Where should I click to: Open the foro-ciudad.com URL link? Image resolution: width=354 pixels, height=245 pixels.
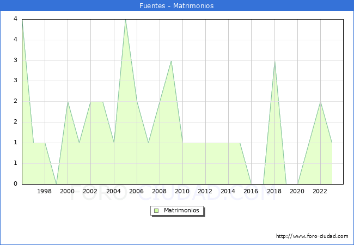pos(312,236)
